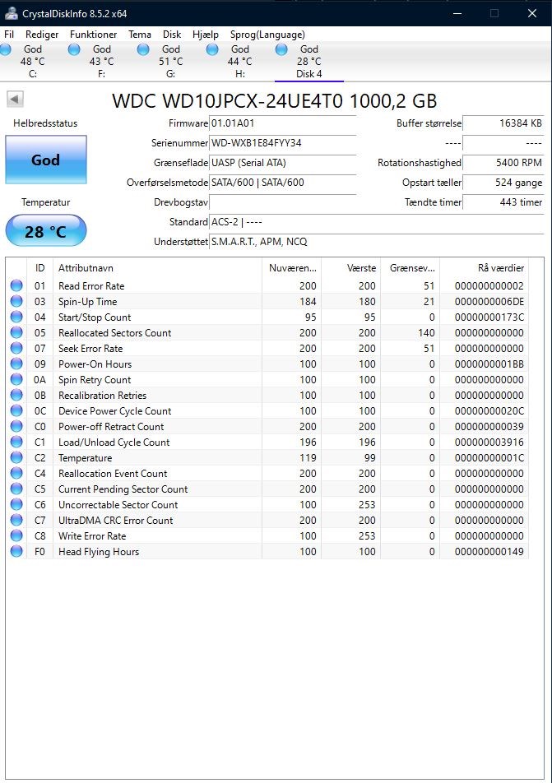Click the Grænseværdi column header
Viewport: 552px width, 783px height.
point(411,268)
